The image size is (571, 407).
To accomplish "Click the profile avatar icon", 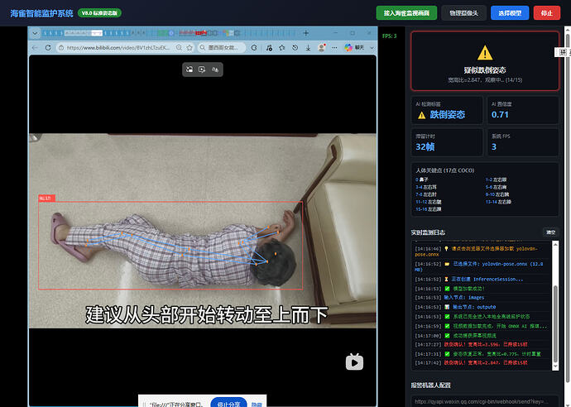I will [x=322, y=48].
